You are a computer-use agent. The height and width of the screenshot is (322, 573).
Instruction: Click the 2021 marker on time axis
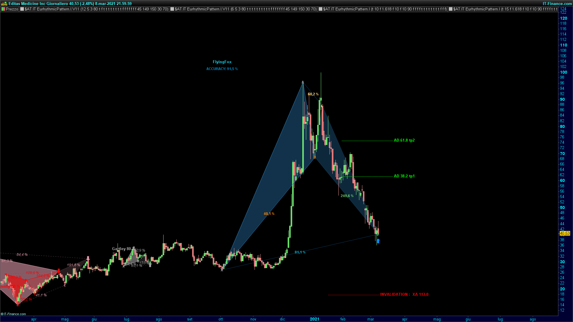coord(315,319)
